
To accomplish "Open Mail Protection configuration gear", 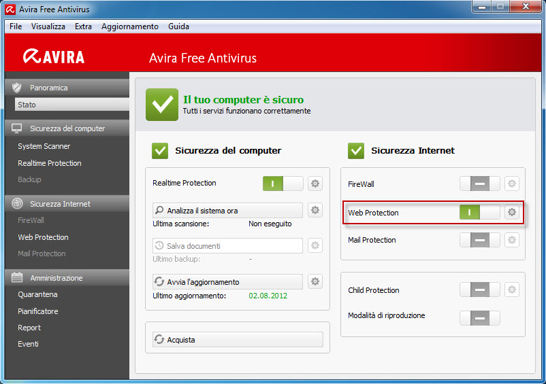I will (512, 240).
